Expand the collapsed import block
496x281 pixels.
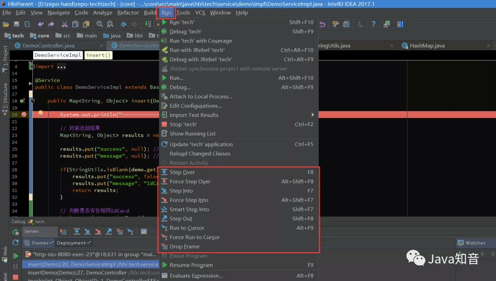(x=32, y=66)
